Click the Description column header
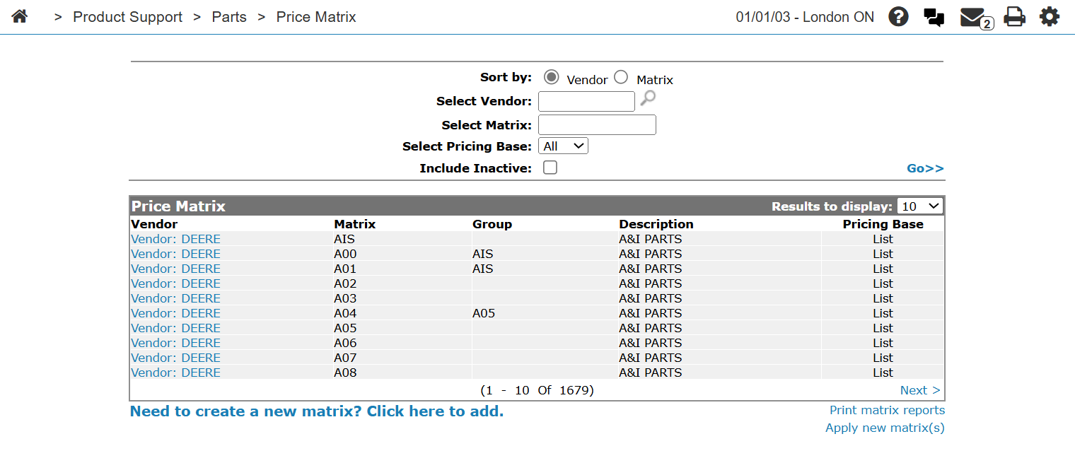The width and height of the screenshot is (1075, 463). tap(656, 224)
